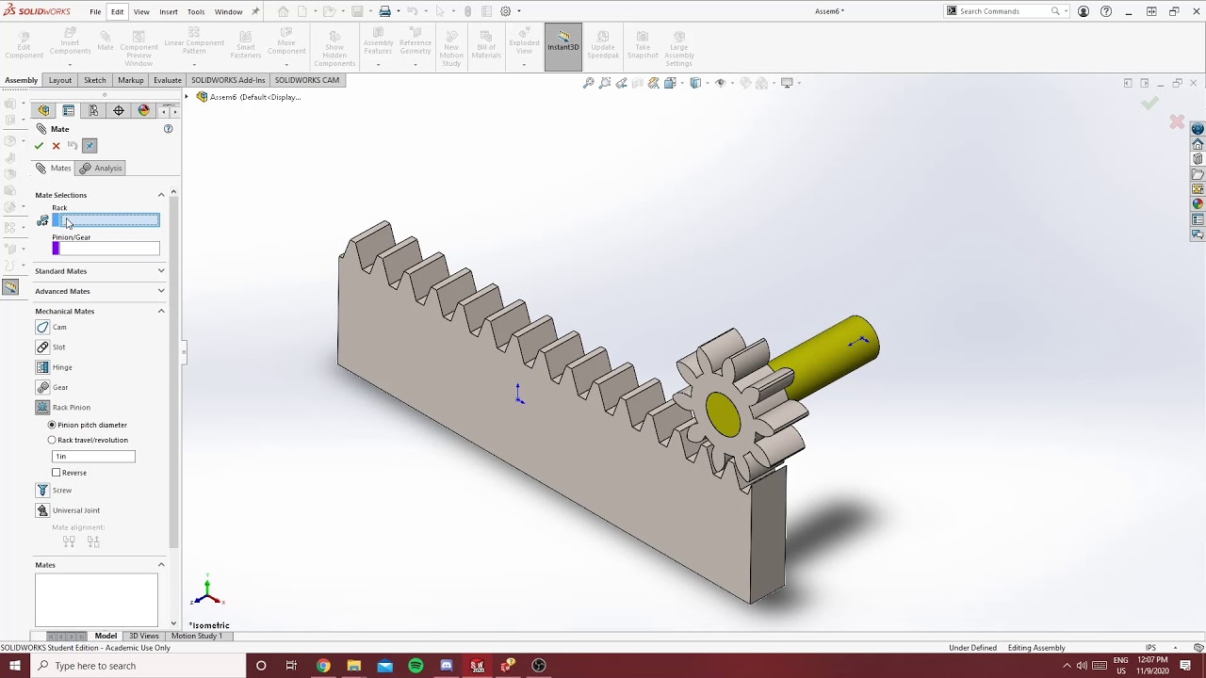Image resolution: width=1206 pixels, height=678 pixels.
Task: Toggle the keep-visible pushpin in Mate panel
Action: (90, 146)
